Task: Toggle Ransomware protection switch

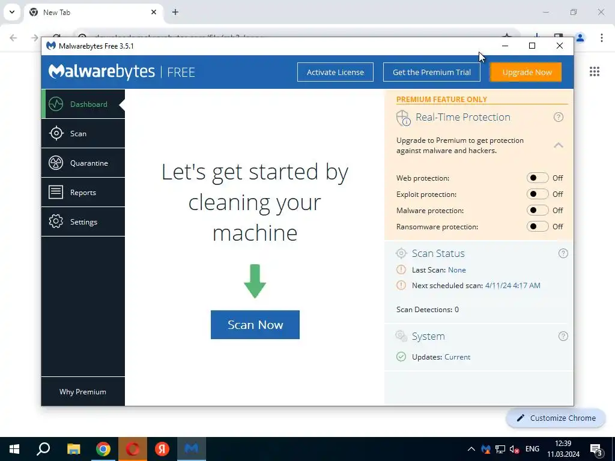Action: pyautogui.click(x=538, y=226)
